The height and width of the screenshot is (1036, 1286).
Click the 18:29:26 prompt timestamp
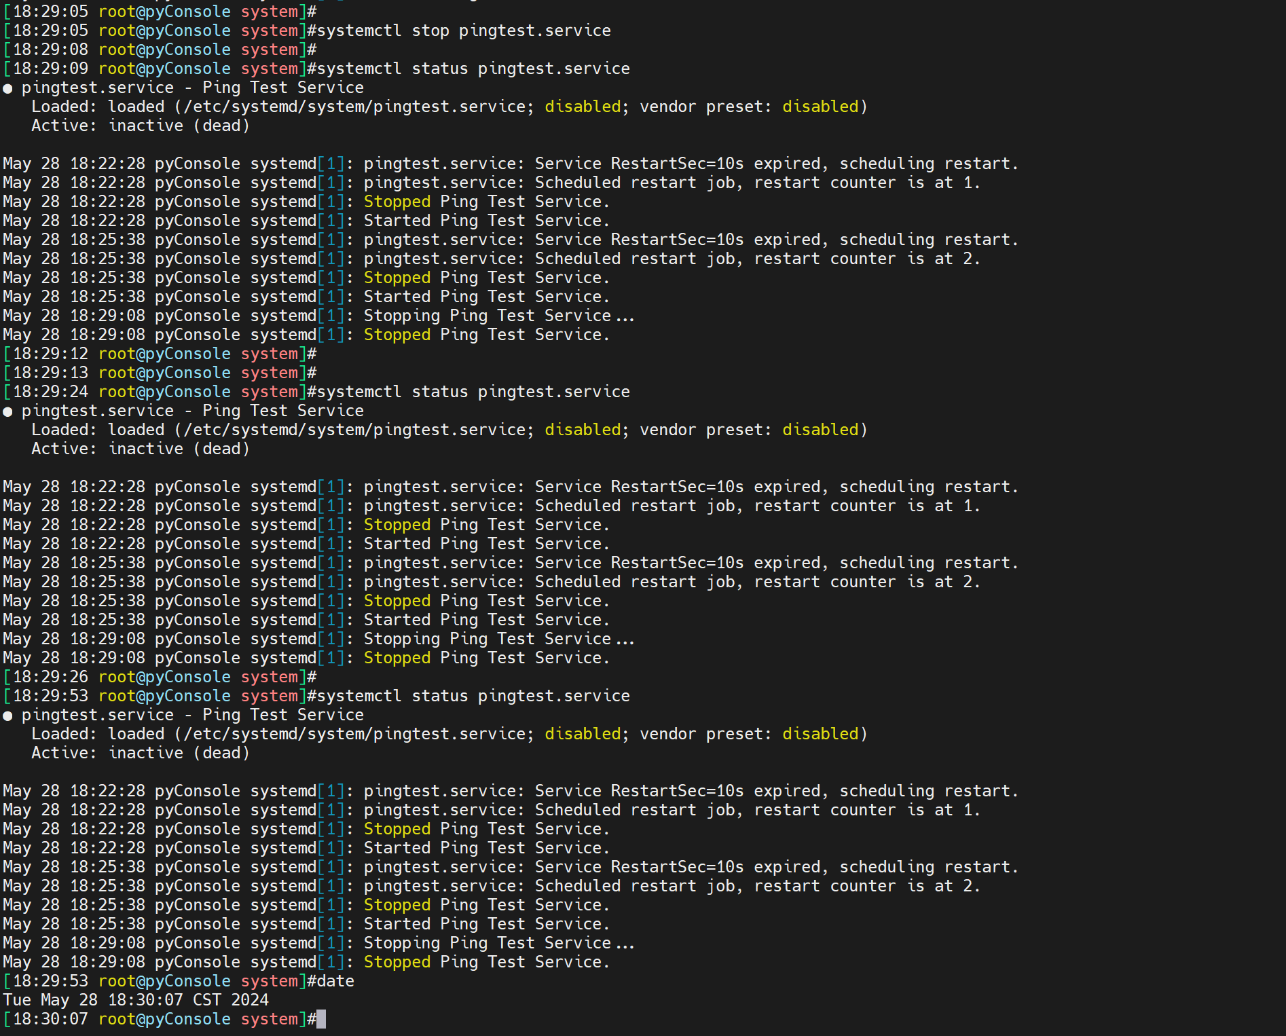pos(50,677)
